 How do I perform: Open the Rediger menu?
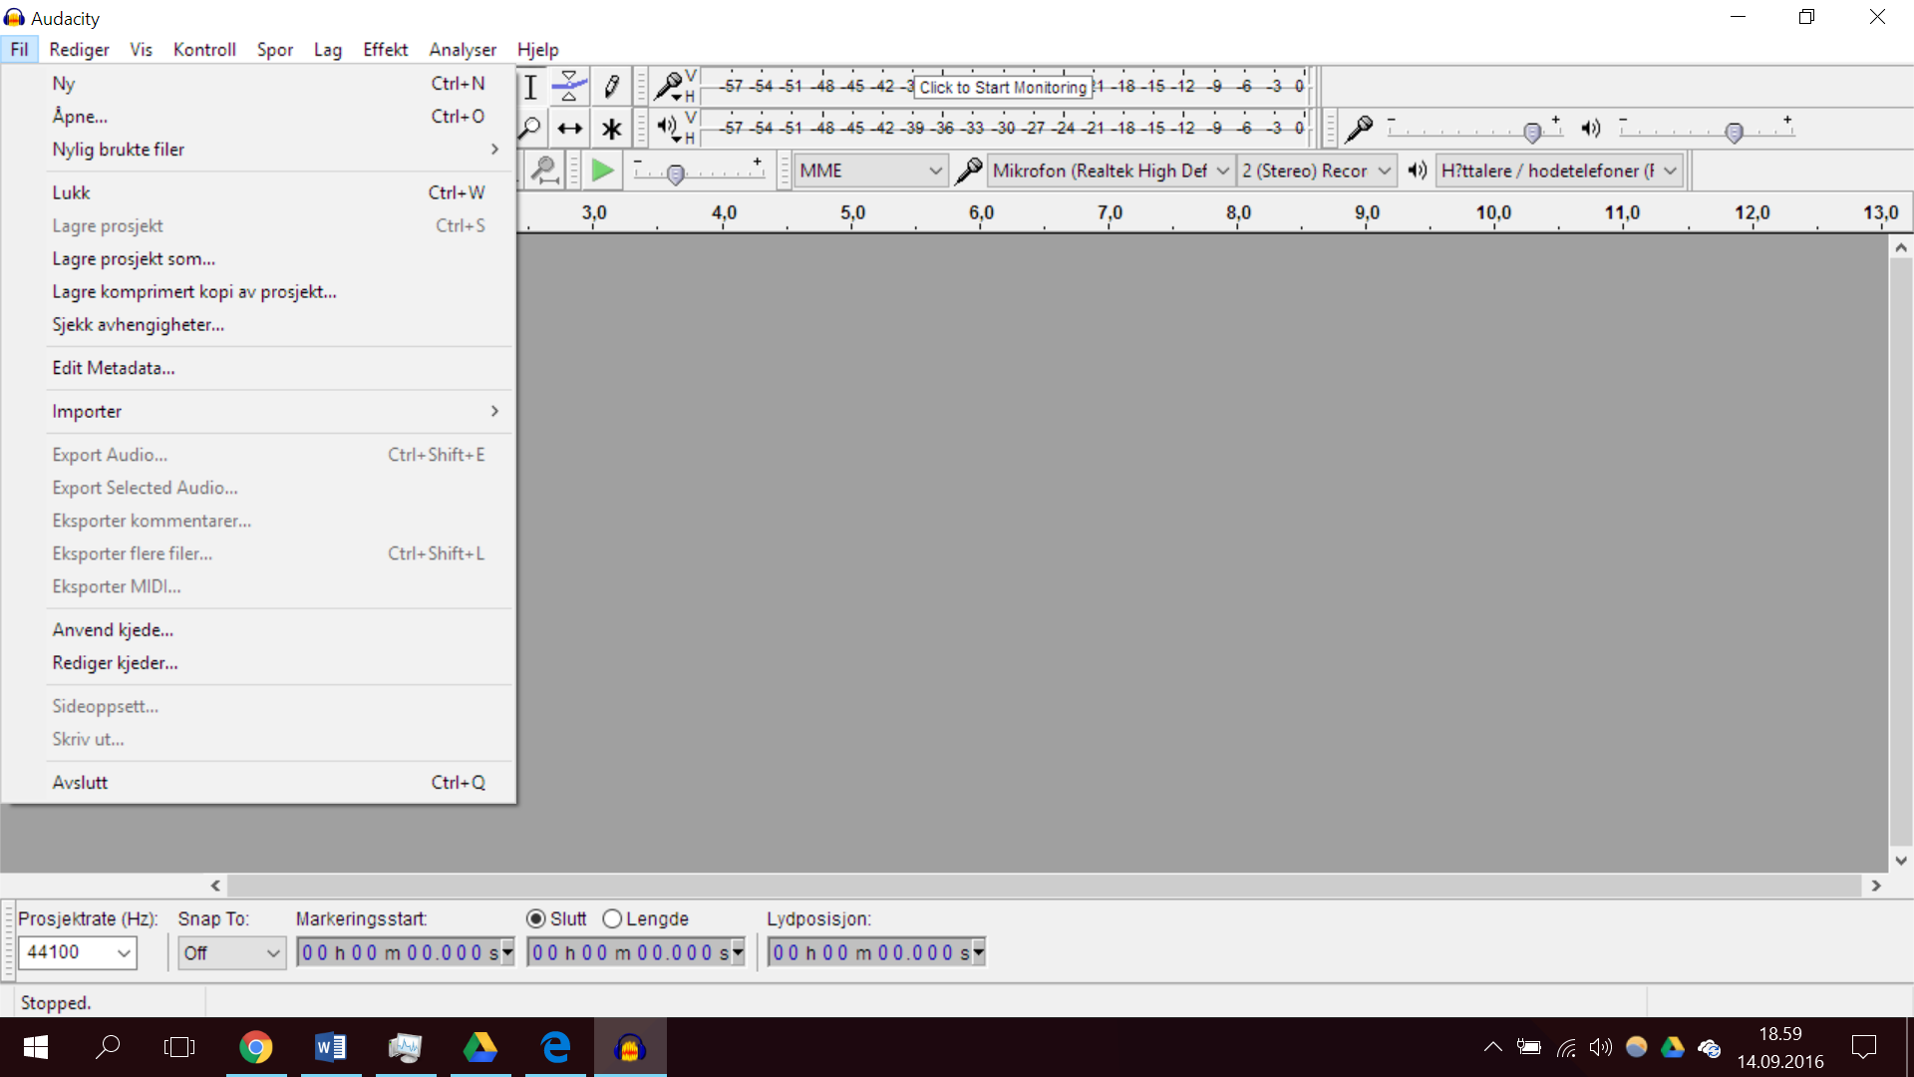point(79,49)
